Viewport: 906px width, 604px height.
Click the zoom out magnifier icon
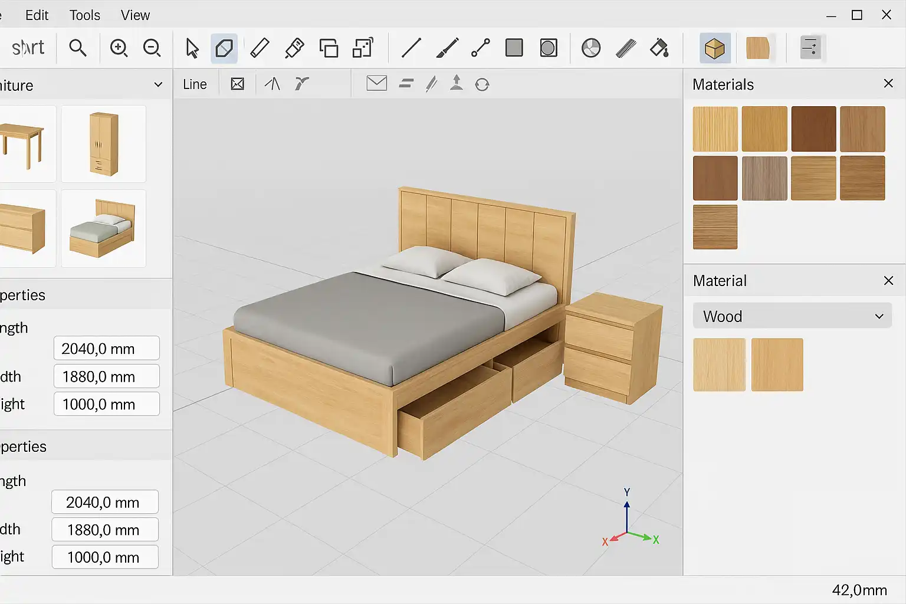click(152, 48)
